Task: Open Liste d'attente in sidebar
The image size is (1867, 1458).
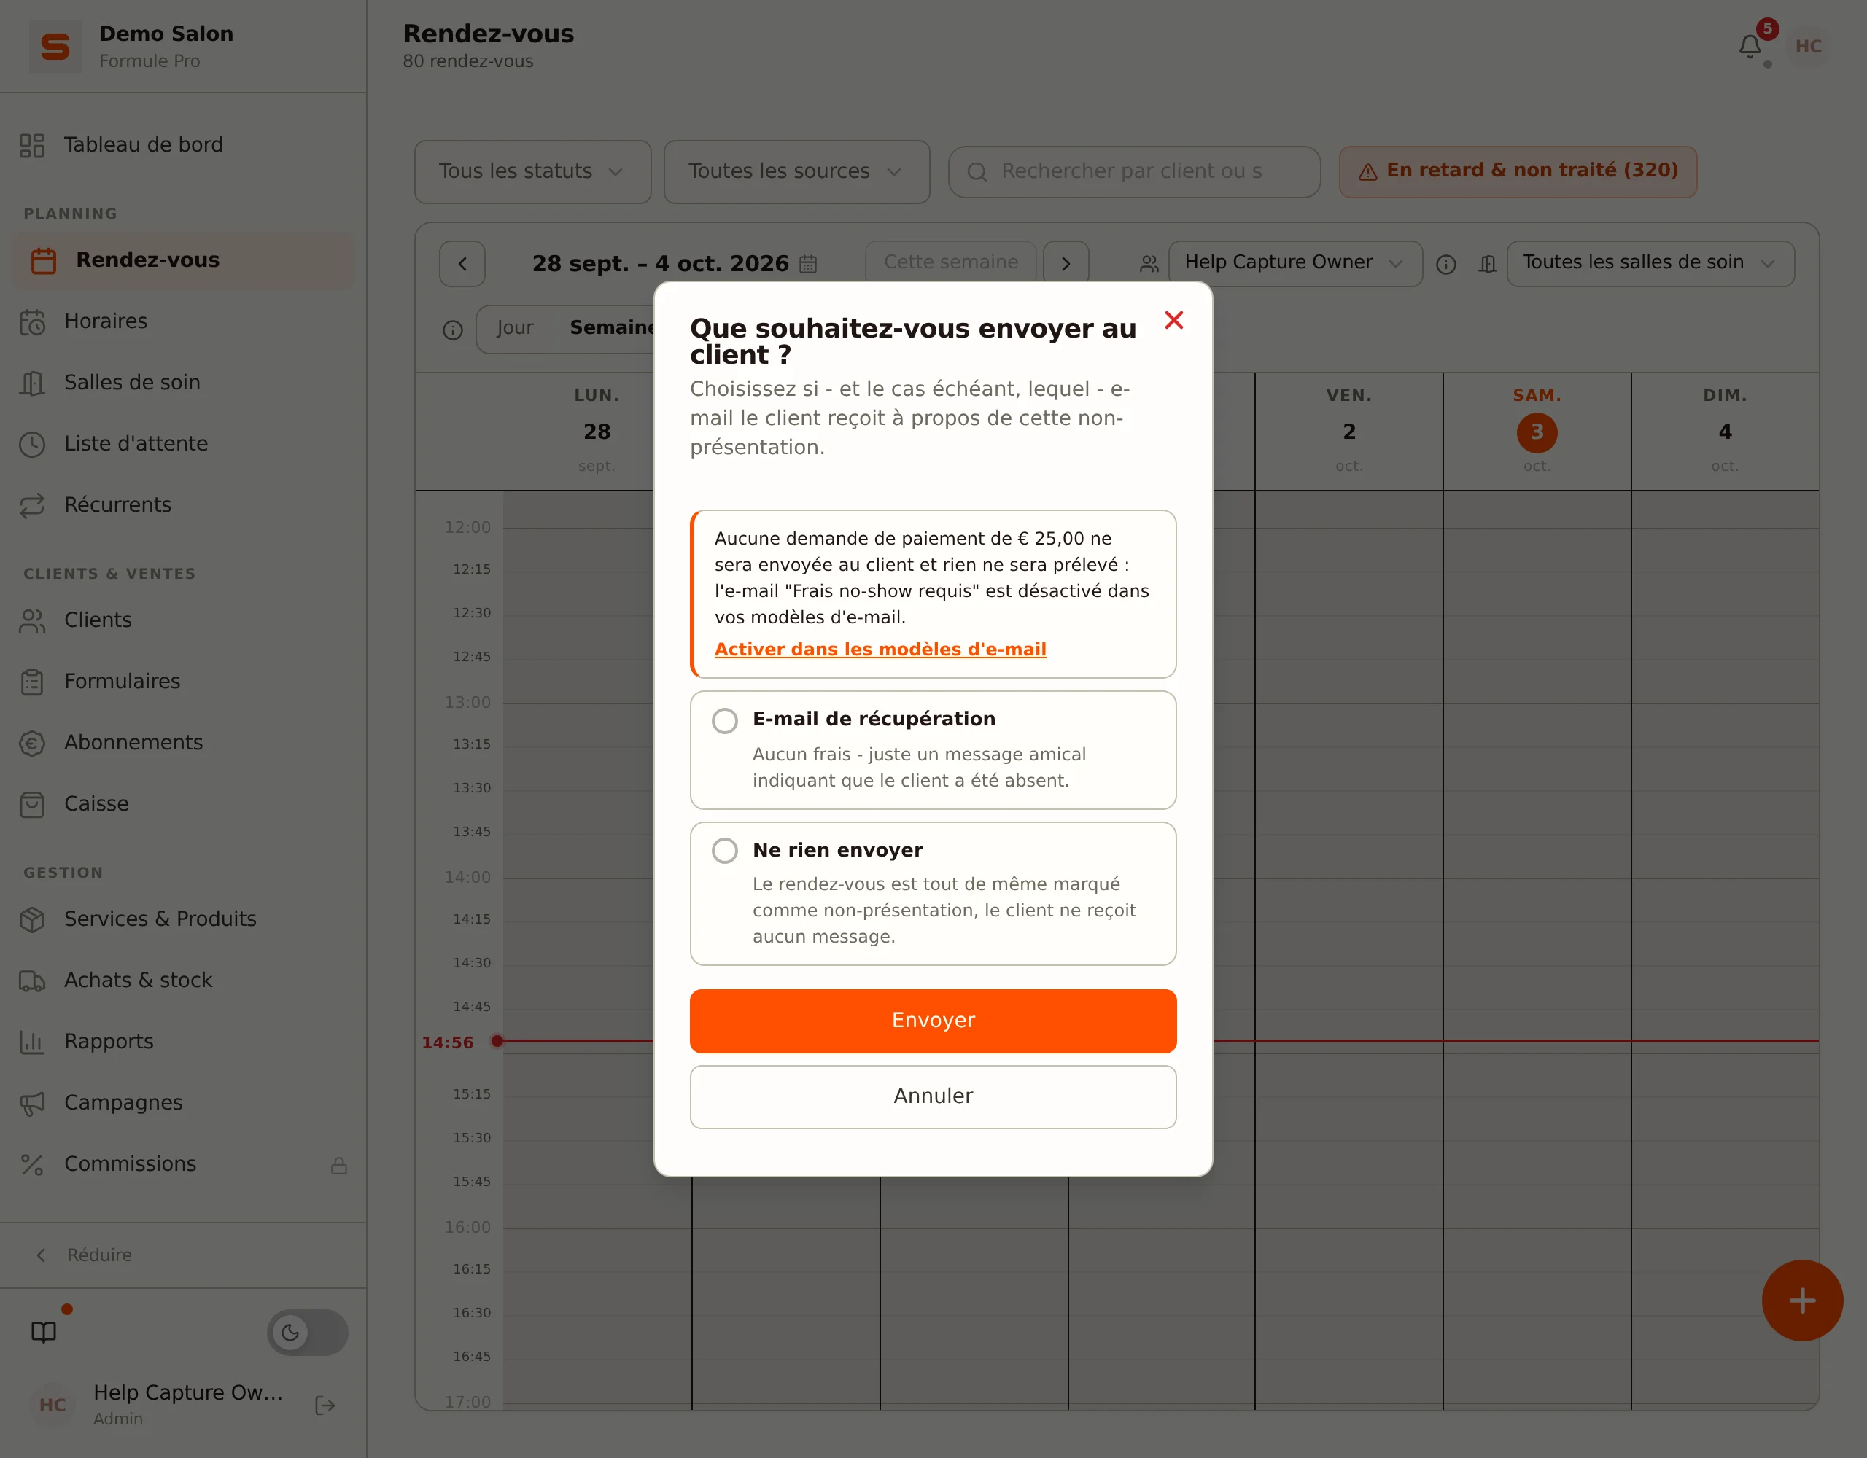Action: (183, 443)
